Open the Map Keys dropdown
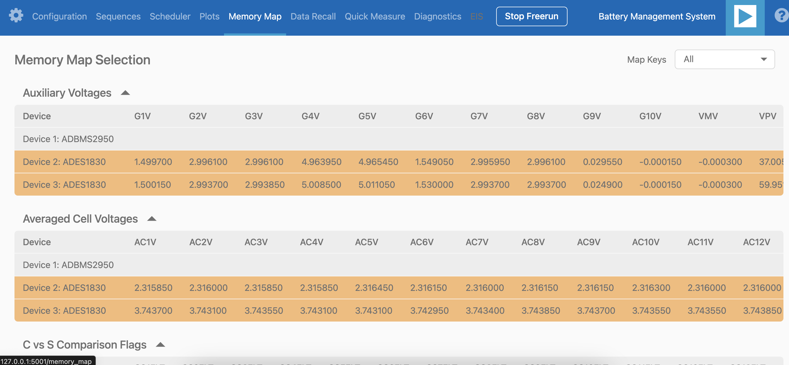 coord(724,59)
